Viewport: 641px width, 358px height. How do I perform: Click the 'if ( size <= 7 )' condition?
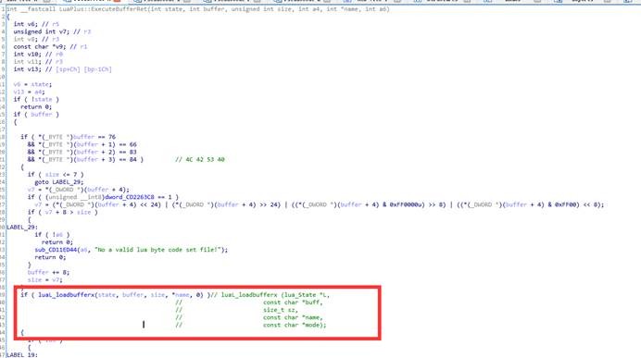pos(56,174)
